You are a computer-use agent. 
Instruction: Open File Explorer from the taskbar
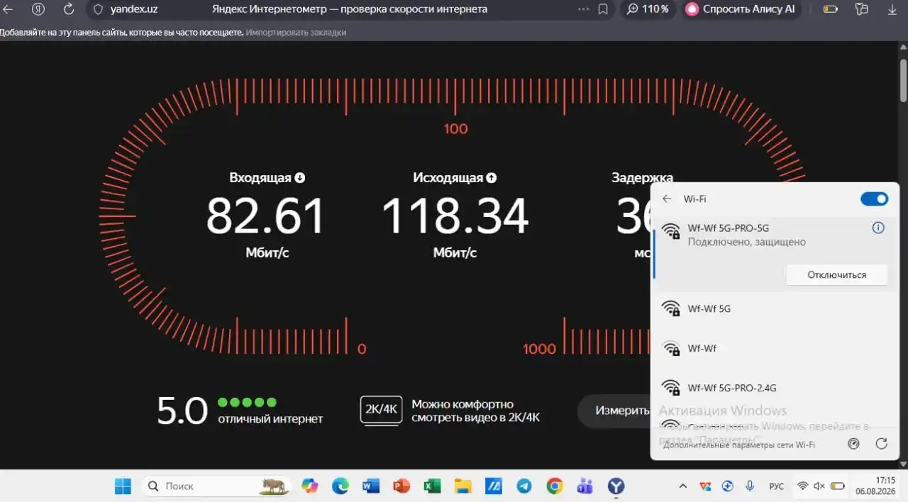point(463,486)
